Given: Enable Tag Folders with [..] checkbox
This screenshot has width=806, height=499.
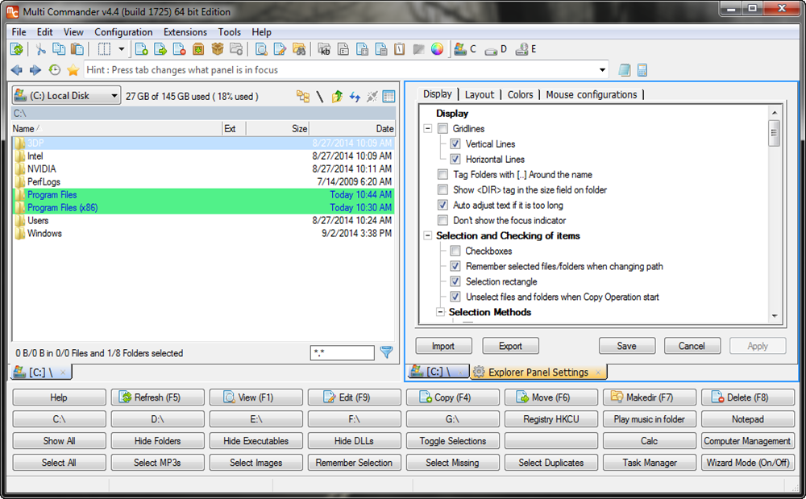Looking at the screenshot, I should [442, 175].
